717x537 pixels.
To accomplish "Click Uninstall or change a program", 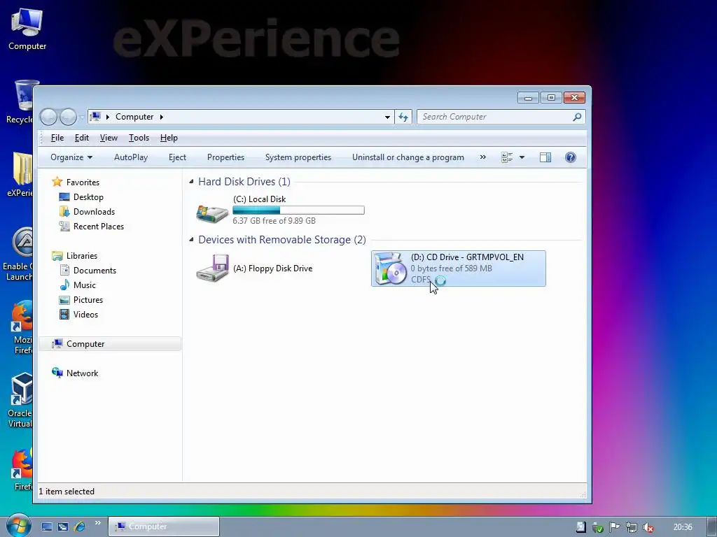I will (x=408, y=157).
